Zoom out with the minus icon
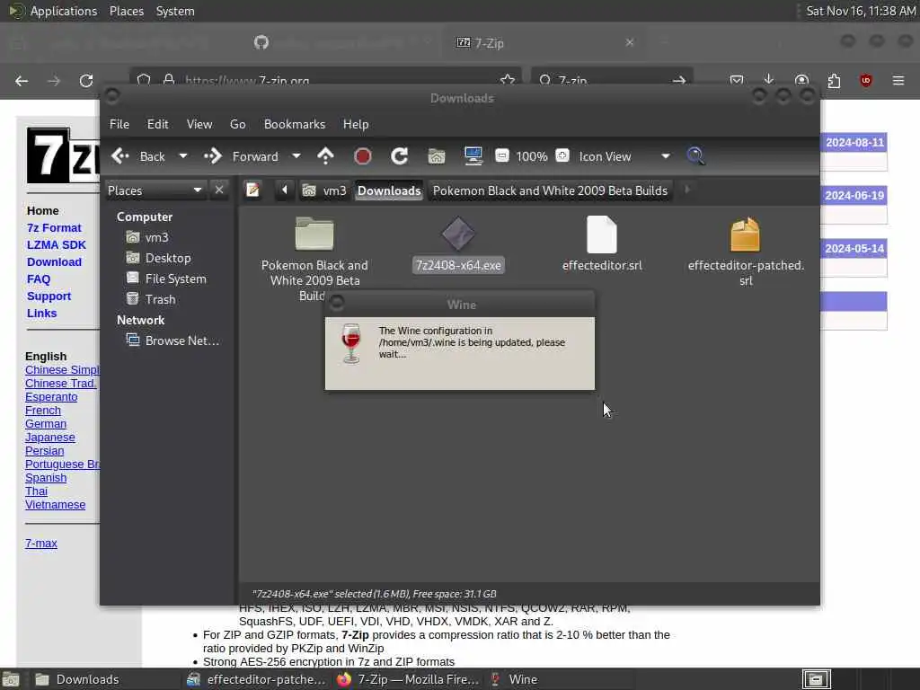Image resolution: width=920 pixels, height=690 pixels. coord(501,155)
